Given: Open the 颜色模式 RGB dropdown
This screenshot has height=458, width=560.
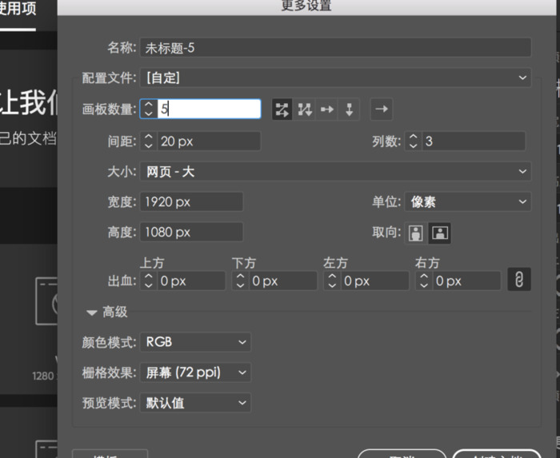Looking at the screenshot, I should 195,342.
